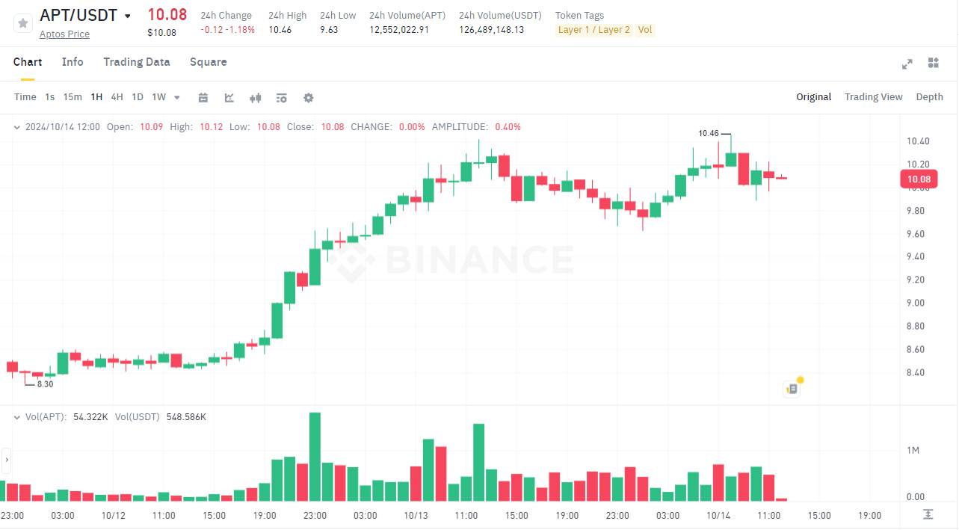Screen dimensions: 959x530
Task: Select the 1W interval
Action: click(x=158, y=97)
